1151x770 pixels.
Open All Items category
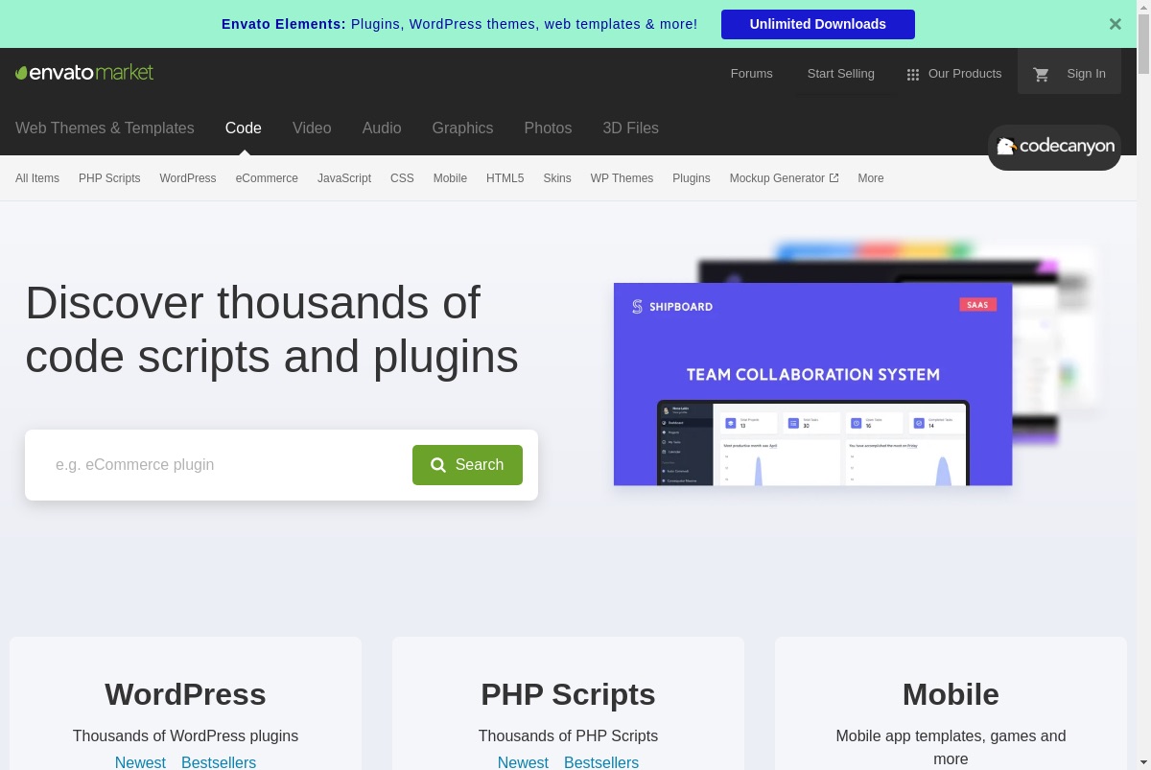pyautogui.click(x=37, y=178)
